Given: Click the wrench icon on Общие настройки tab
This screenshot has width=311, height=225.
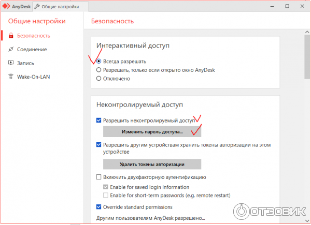Looking at the screenshot, I should point(37,6).
